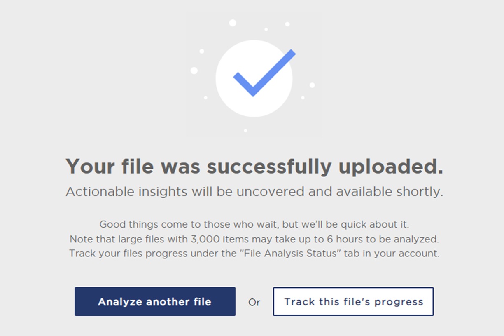The height and width of the screenshot is (336, 504).
Task: Click the "Or" label between the buttons
Action: pyautogui.click(x=255, y=302)
